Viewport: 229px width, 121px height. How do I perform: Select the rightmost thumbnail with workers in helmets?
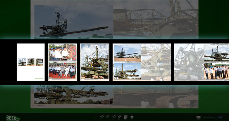coord(201,62)
